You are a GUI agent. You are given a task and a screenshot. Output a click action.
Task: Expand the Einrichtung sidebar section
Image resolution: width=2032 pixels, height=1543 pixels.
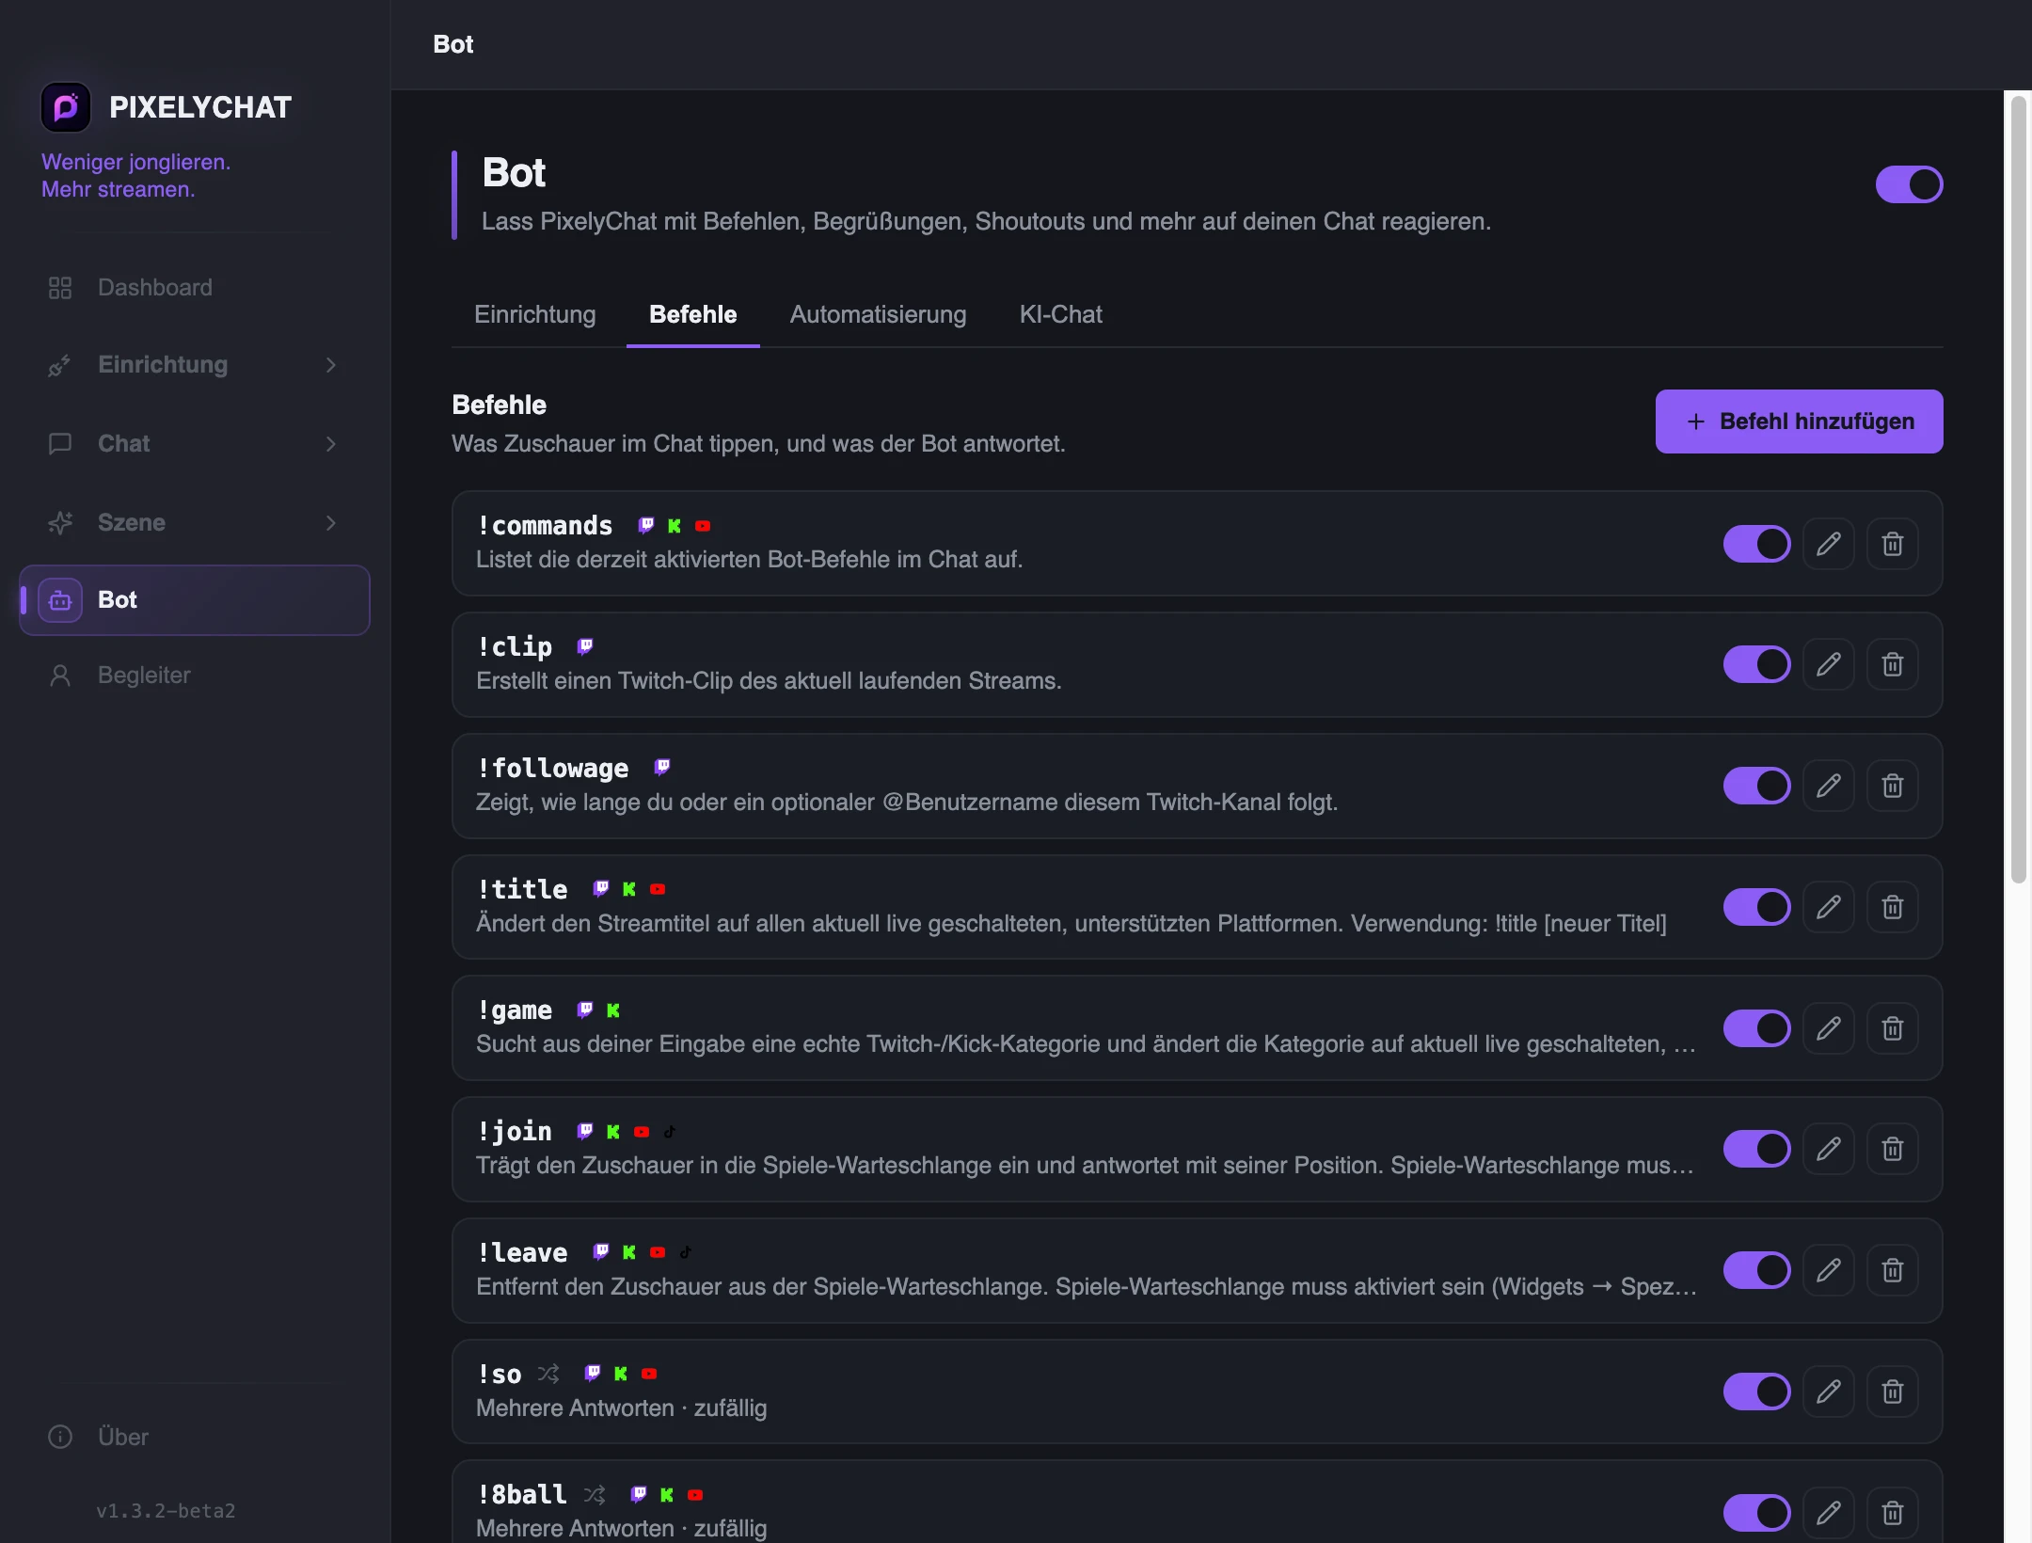click(194, 365)
